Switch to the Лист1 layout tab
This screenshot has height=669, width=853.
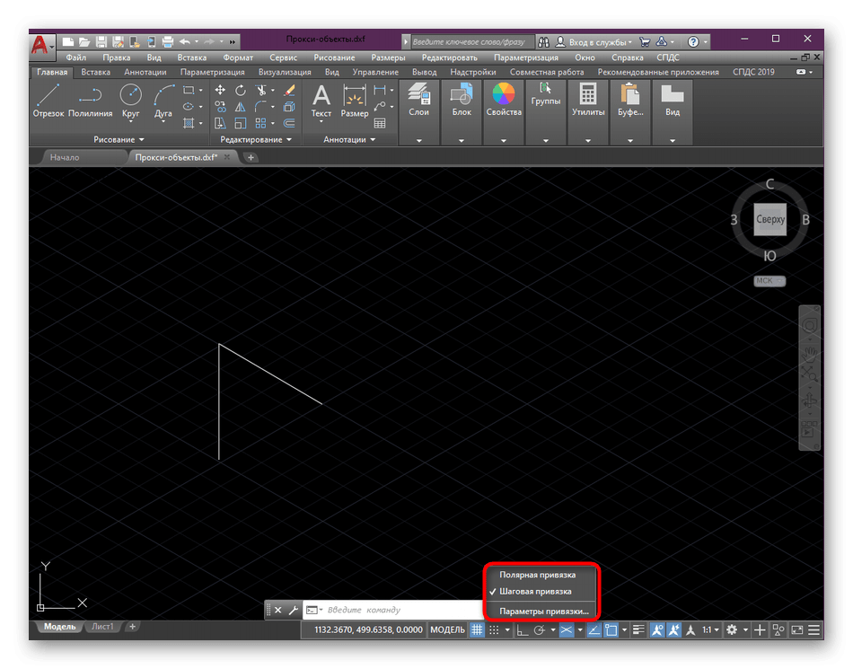103,627
